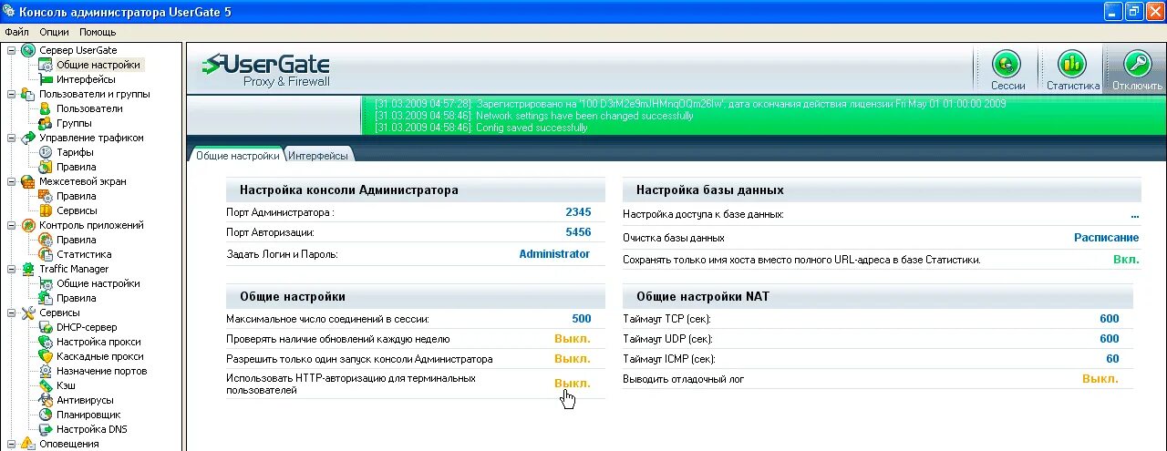Click the UserGate Proxy & Firewall logo
This screenshot has height=451, width=1167.
pyautogui.click(x=266, y=70)
